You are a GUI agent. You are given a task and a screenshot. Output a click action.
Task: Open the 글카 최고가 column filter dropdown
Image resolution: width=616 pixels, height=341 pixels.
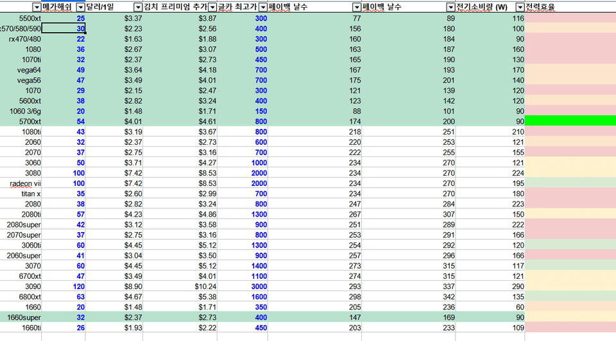[x=263, y=7]
